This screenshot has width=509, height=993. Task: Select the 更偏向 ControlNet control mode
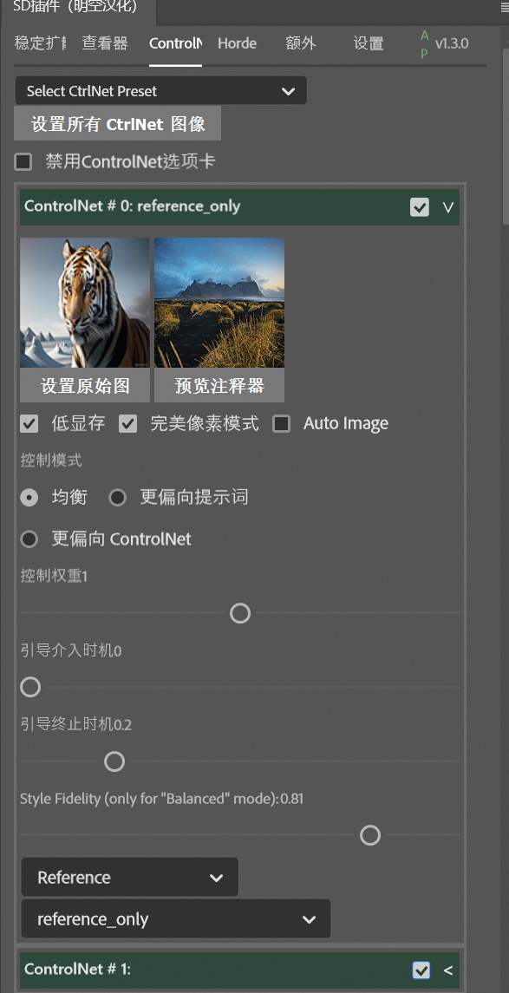29,539
